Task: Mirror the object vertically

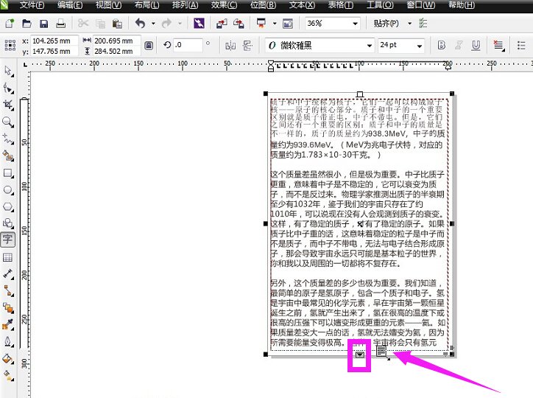Action: tap(248, 46)
